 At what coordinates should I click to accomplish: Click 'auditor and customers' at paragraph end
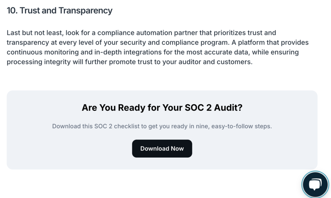tap(215, 62)
